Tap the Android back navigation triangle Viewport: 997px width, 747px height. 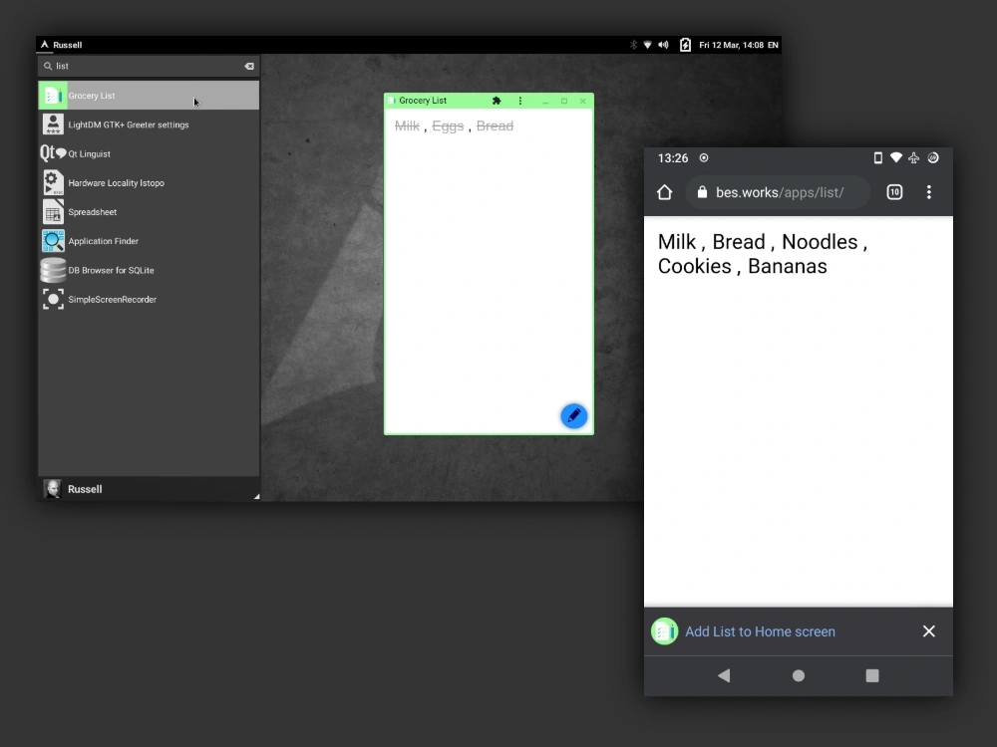pos(724,676)
